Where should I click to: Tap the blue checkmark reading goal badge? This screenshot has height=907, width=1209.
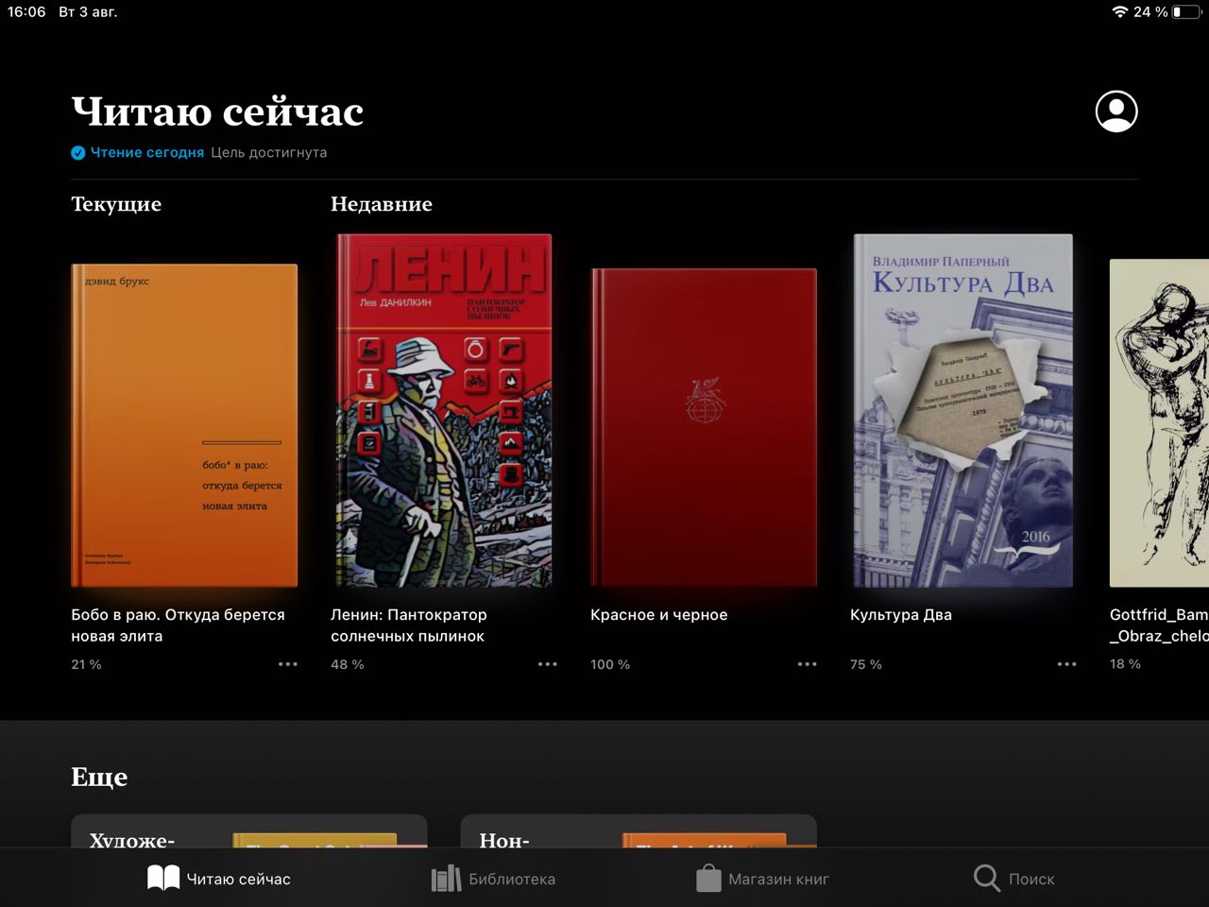tap(78, 152)
